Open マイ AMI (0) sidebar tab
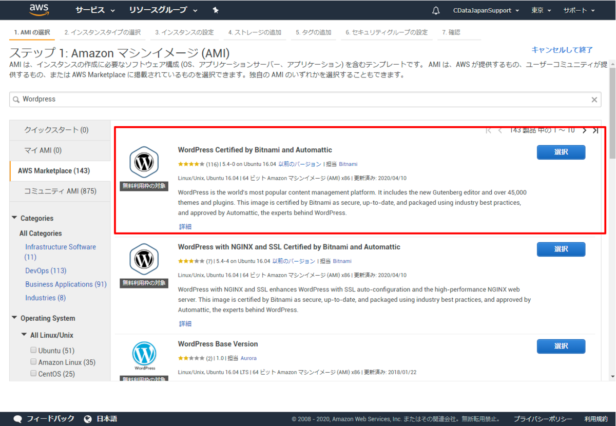 click(60, 150)
